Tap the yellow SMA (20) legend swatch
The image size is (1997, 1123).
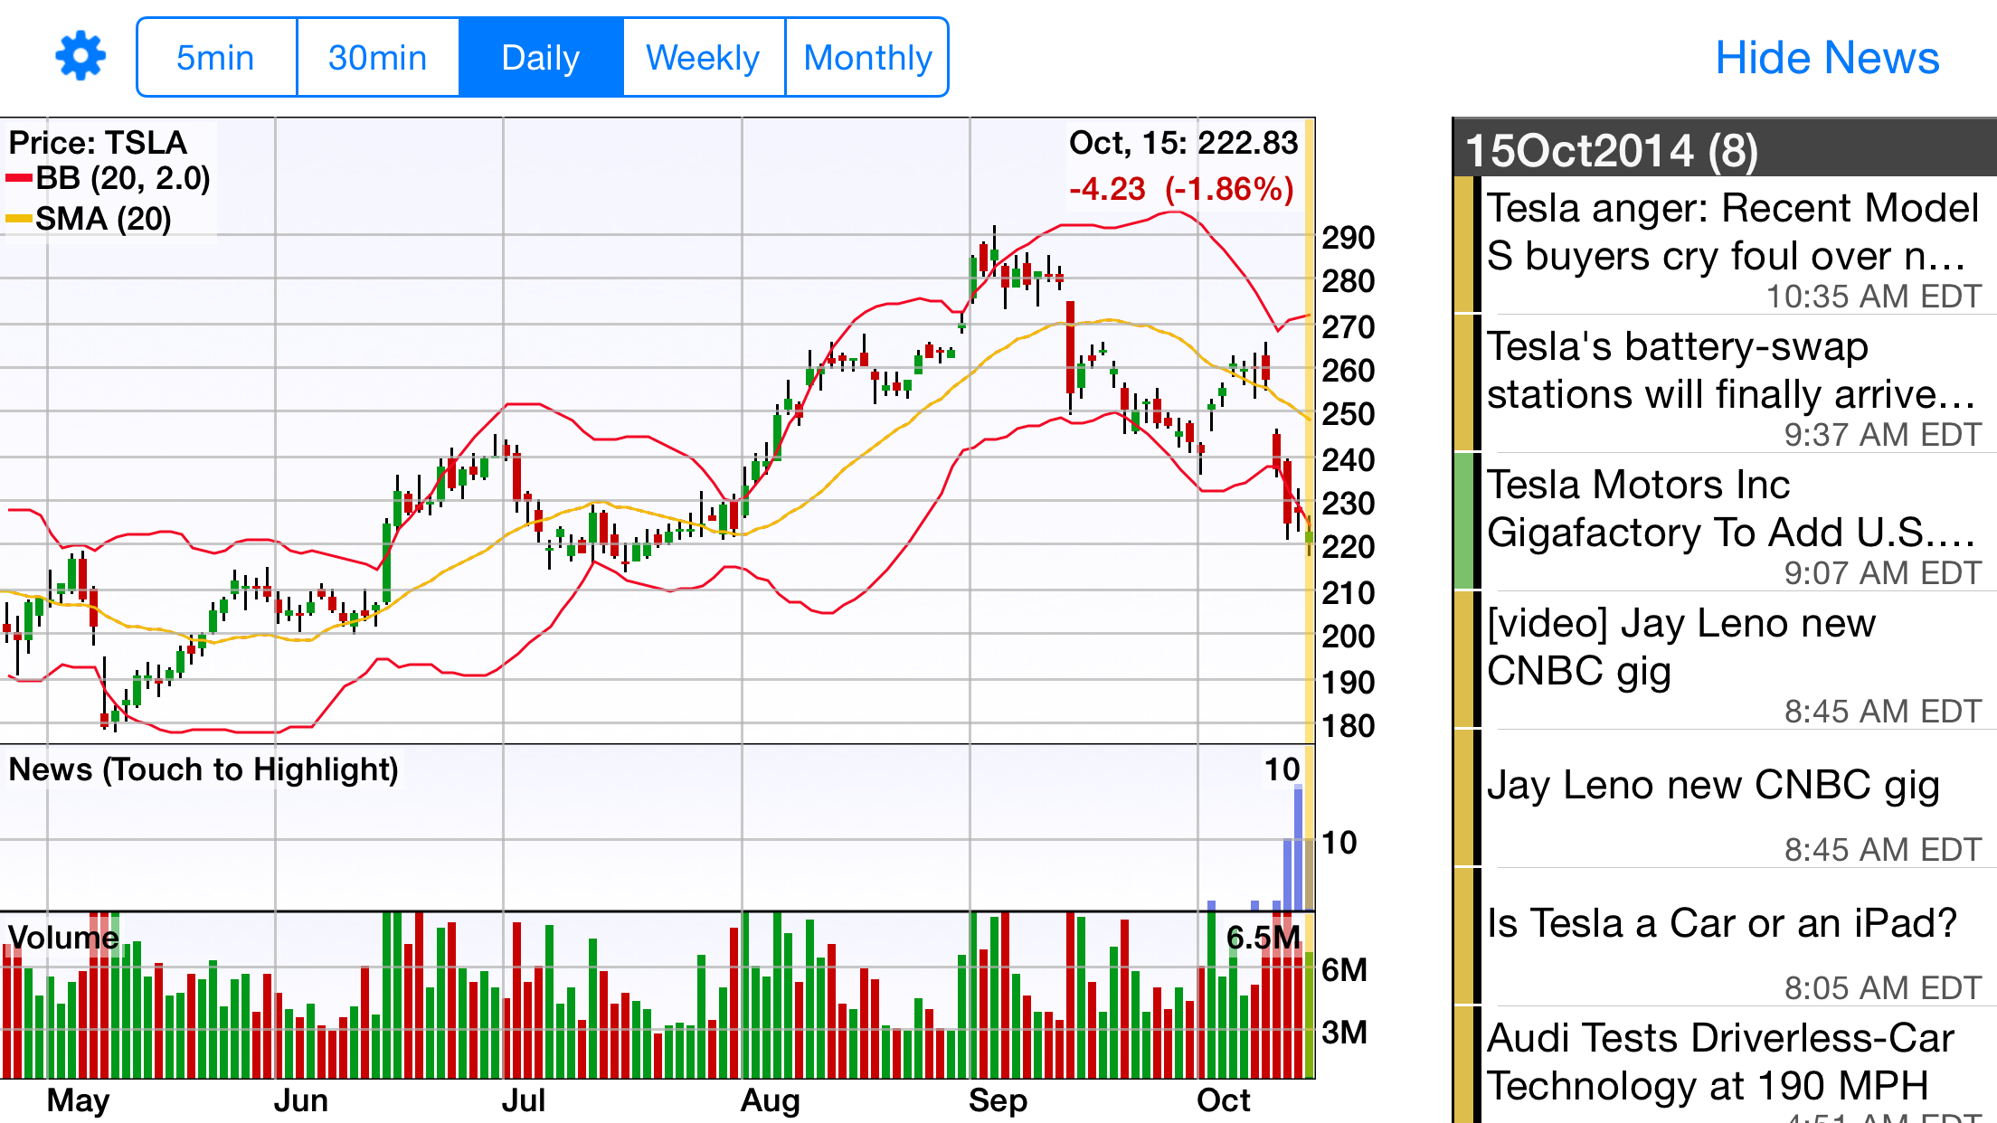(18, 219)
